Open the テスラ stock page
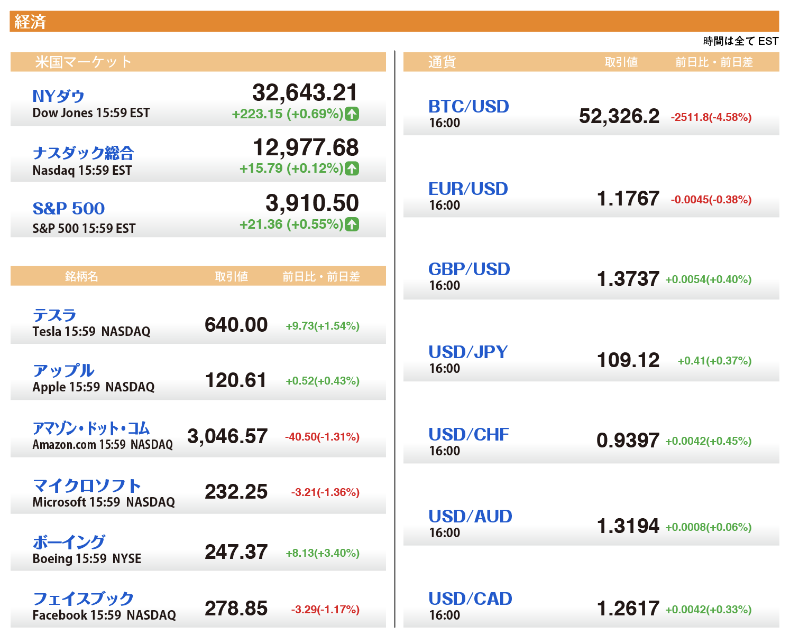This screenshot has height=636, width=790. click(x=54, y=315)
